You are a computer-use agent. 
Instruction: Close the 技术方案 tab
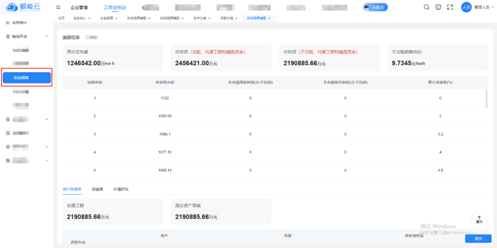(209, 18)
